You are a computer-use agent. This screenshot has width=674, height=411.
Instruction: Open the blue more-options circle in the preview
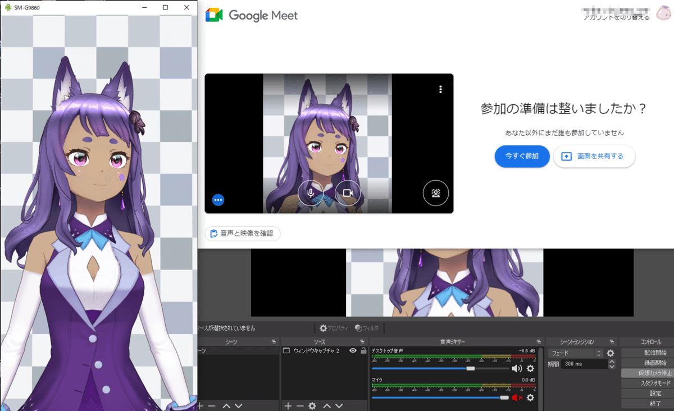[x=218, y=199]
